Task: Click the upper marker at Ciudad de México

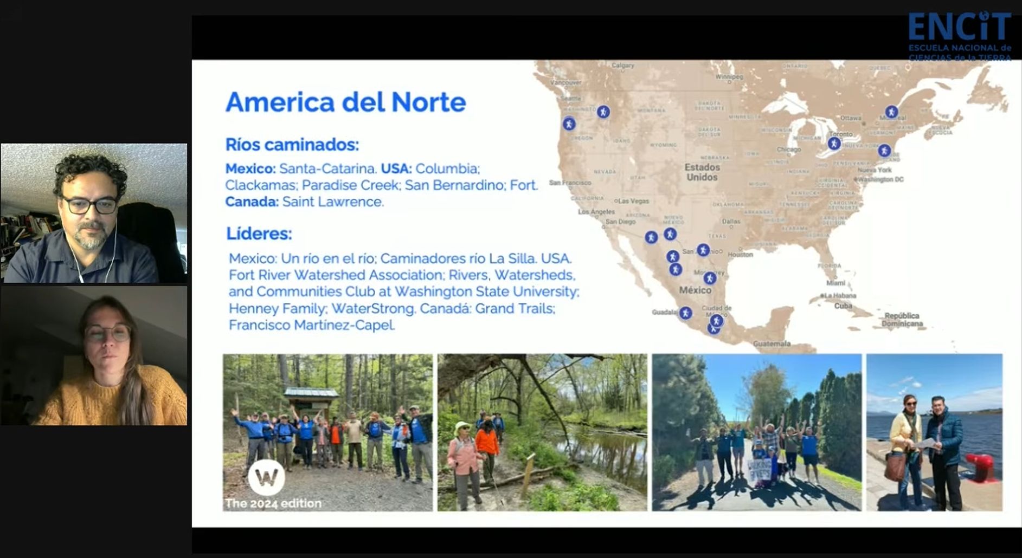Action: pyautogui.click(x=717, y=321)
